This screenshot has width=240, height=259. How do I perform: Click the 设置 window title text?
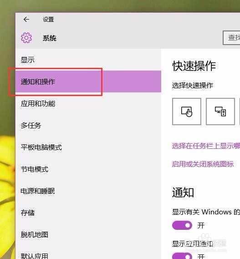pyautogui.click(x=48, y=20)
